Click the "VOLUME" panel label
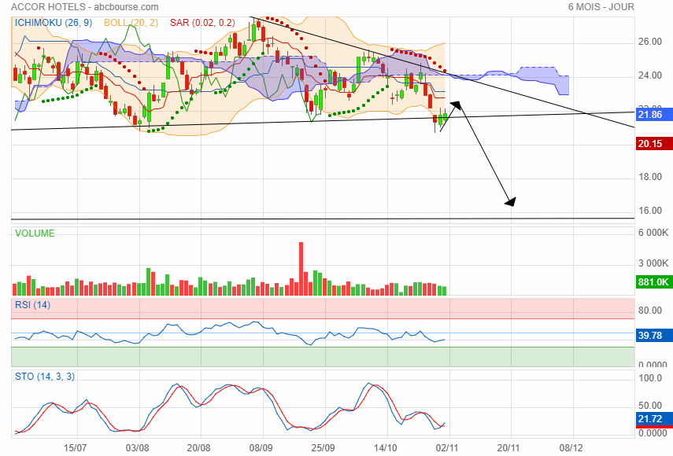Screen dimensions: 673x456 pos(35,234)
